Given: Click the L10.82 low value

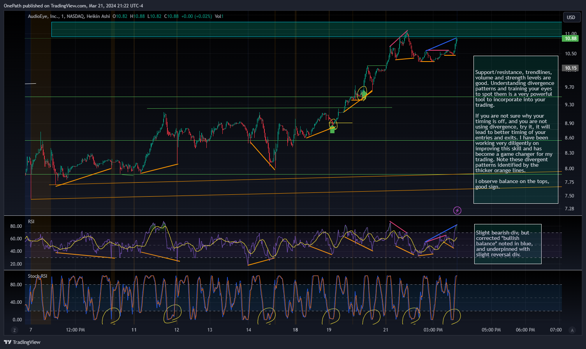Looking at the screenshot, I should click(155, 16).
